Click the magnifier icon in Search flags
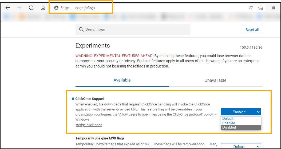Image resolution: width=281 pixels, height=149 pixels. pyautogui.click(x=81, y=29)
